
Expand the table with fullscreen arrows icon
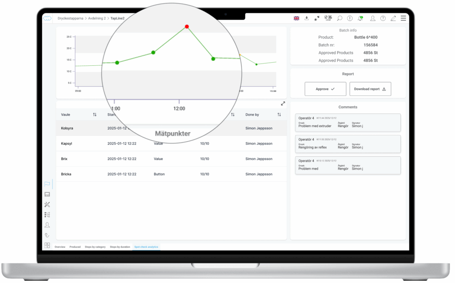283,104
